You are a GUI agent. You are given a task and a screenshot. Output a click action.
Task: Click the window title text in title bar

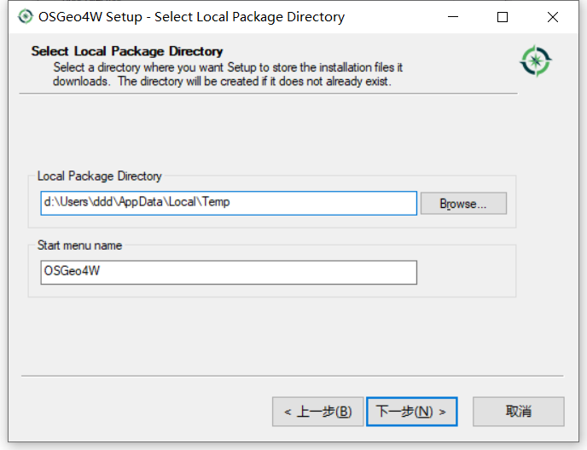pyautogui.click(x=192, y=17)
